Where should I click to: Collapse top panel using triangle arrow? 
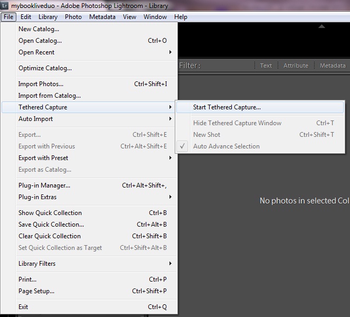click(321, 26)
